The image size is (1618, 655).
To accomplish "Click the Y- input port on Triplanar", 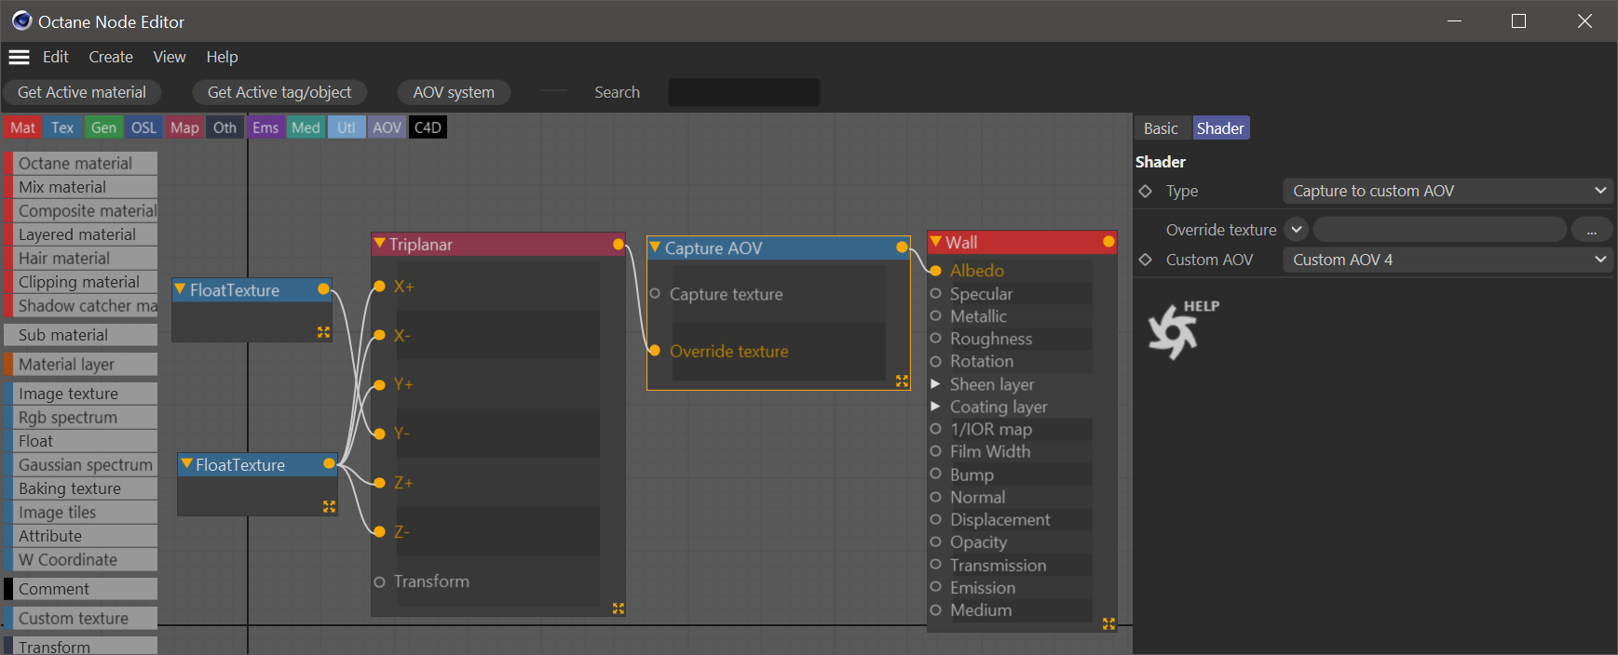I will point(379,434).
